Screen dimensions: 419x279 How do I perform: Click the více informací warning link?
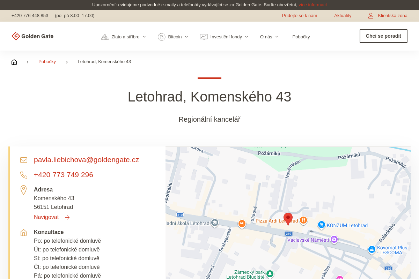point(313,5)
